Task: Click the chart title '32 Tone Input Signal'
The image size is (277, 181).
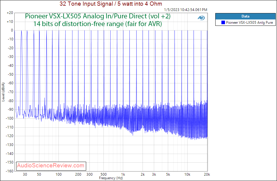Action: click(x=86, y=4)
